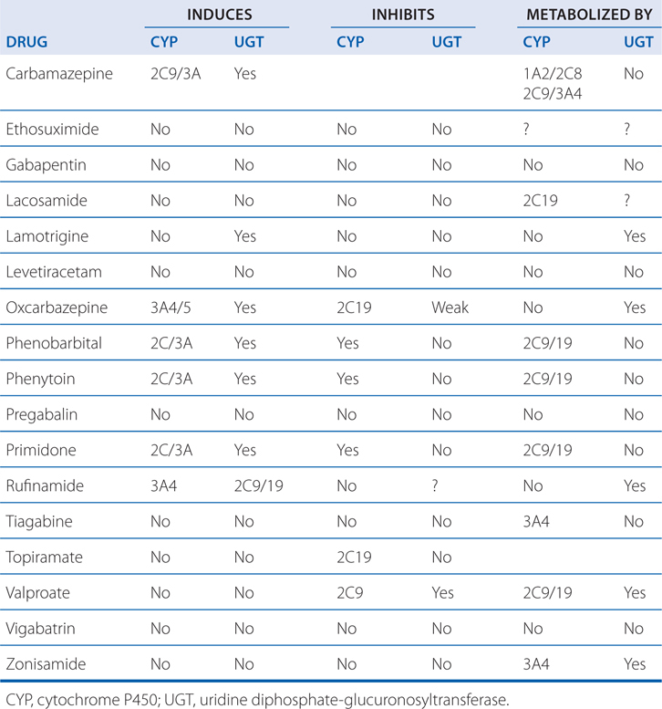Select the INDUCES group header
Image resolution: width=662 pixels, height=709 pixels.
219,15
